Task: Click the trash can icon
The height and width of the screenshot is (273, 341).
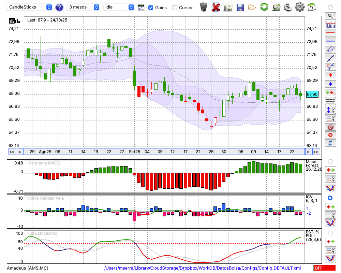Action: click(x=204, y=7)
